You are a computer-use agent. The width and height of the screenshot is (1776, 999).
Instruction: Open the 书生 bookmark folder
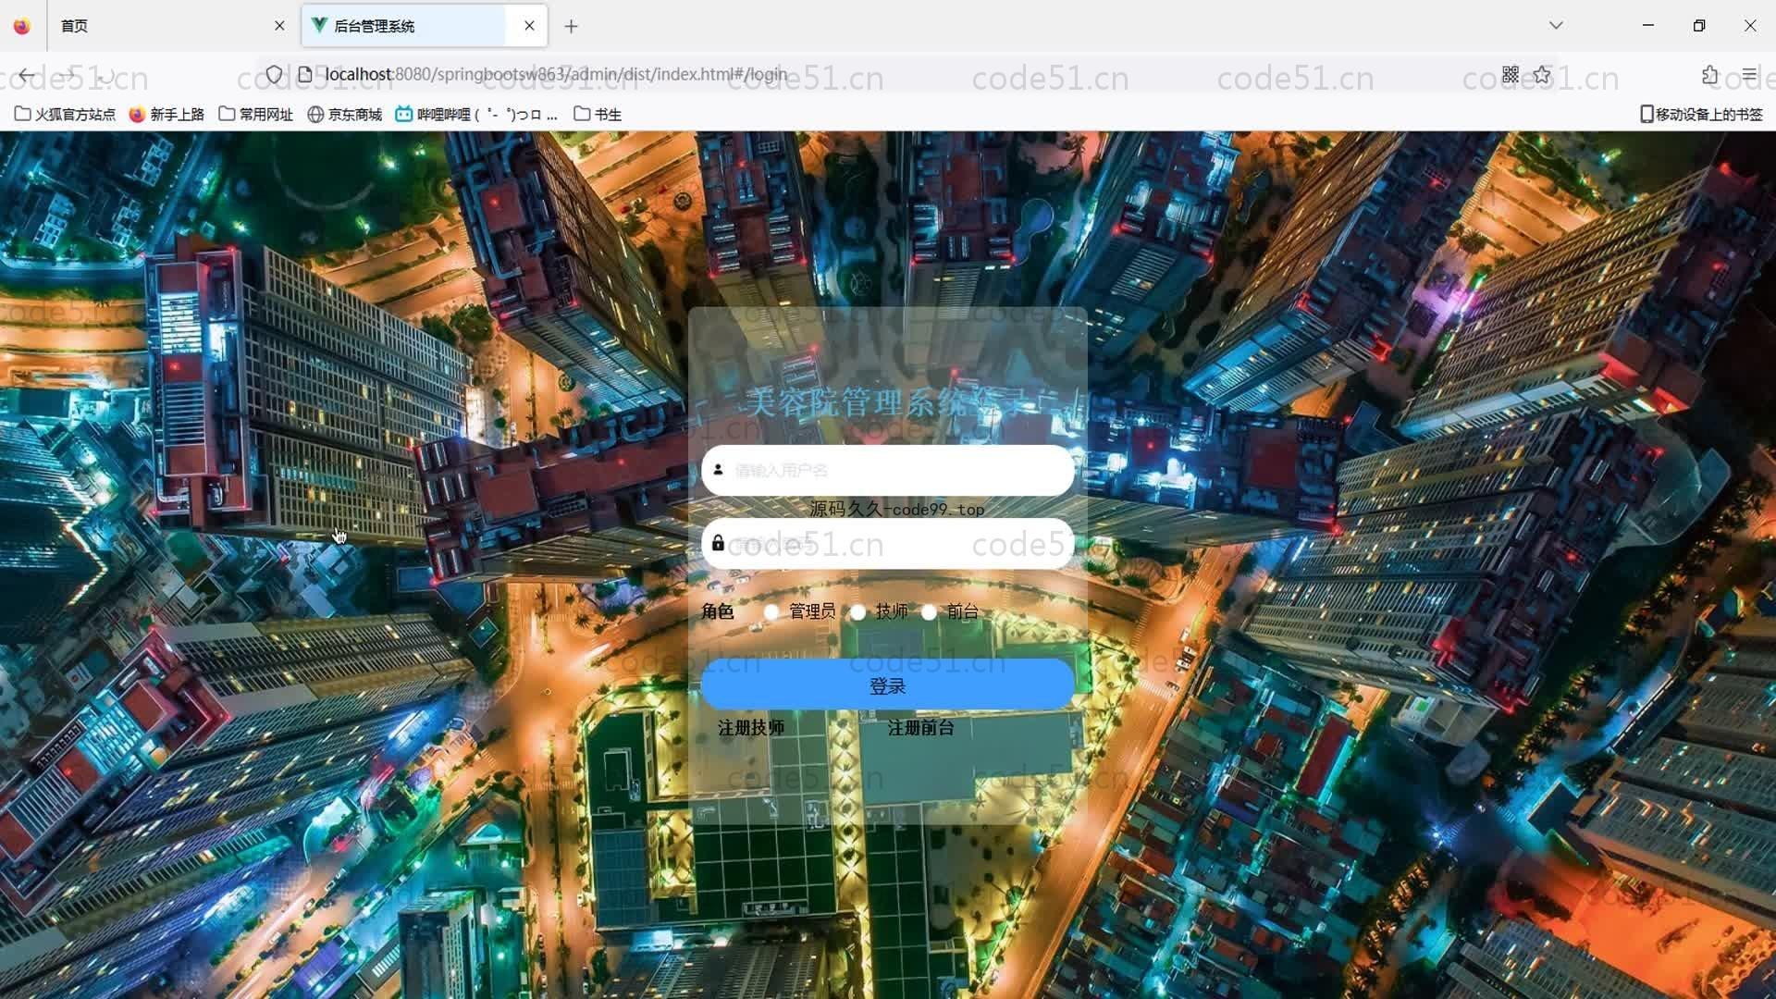[598, 114]
